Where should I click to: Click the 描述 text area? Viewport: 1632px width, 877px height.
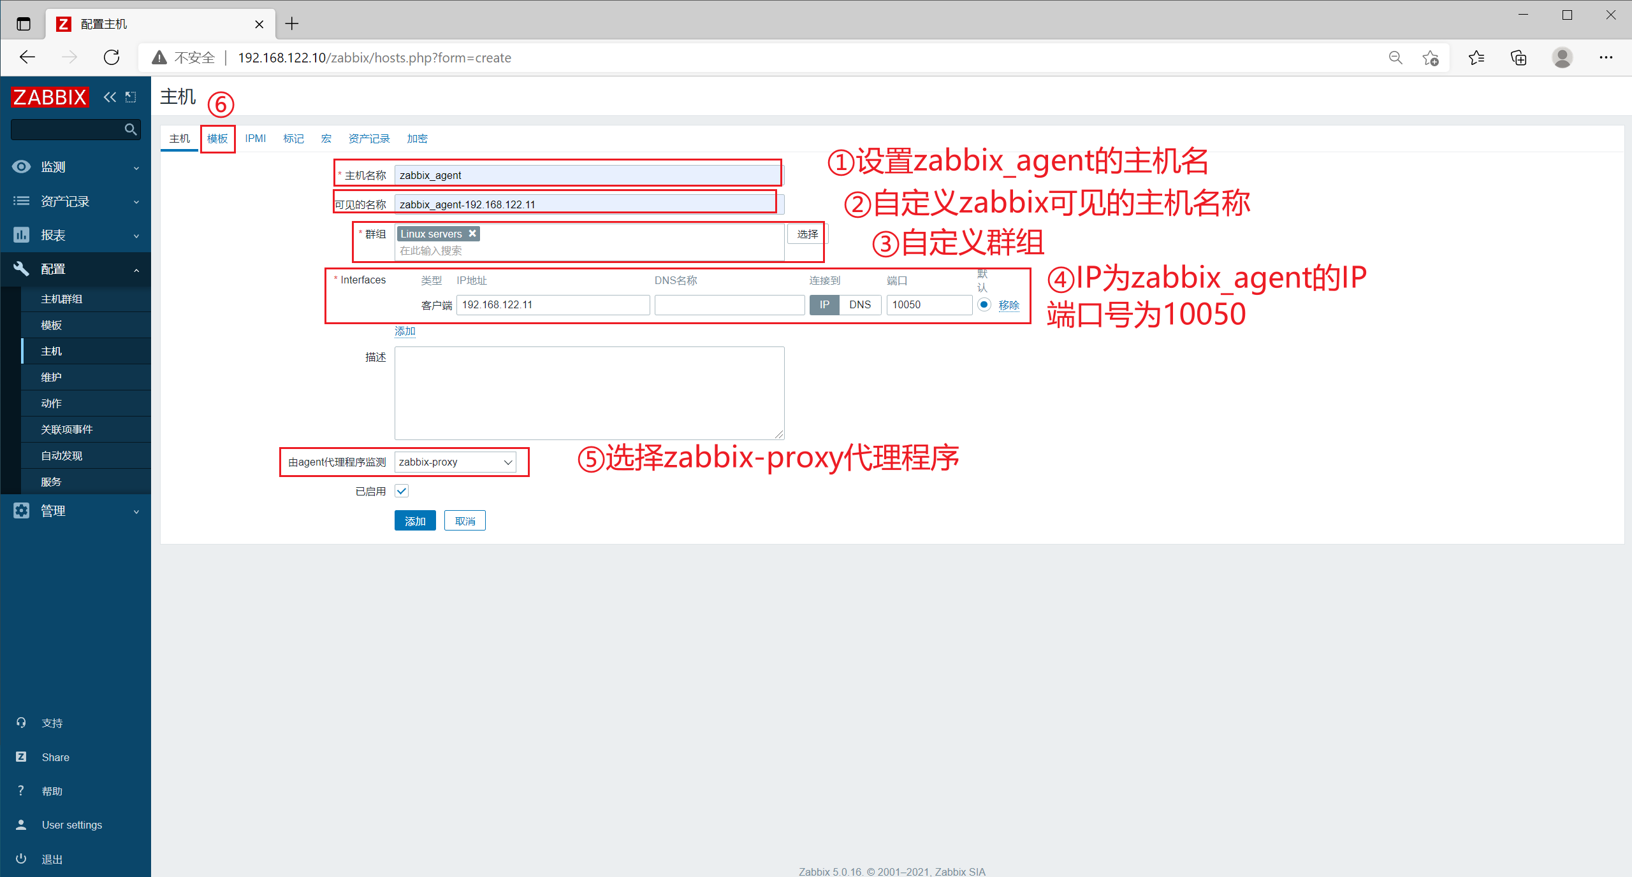589,393
